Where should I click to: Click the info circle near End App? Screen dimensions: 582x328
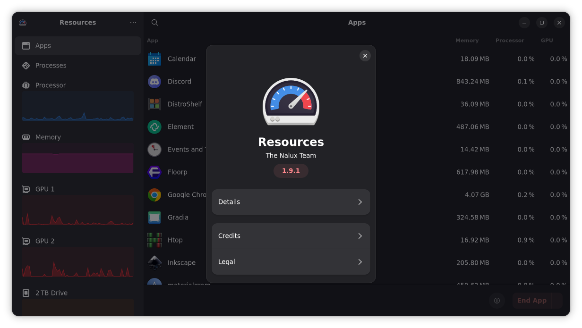[x=496, y=301]
